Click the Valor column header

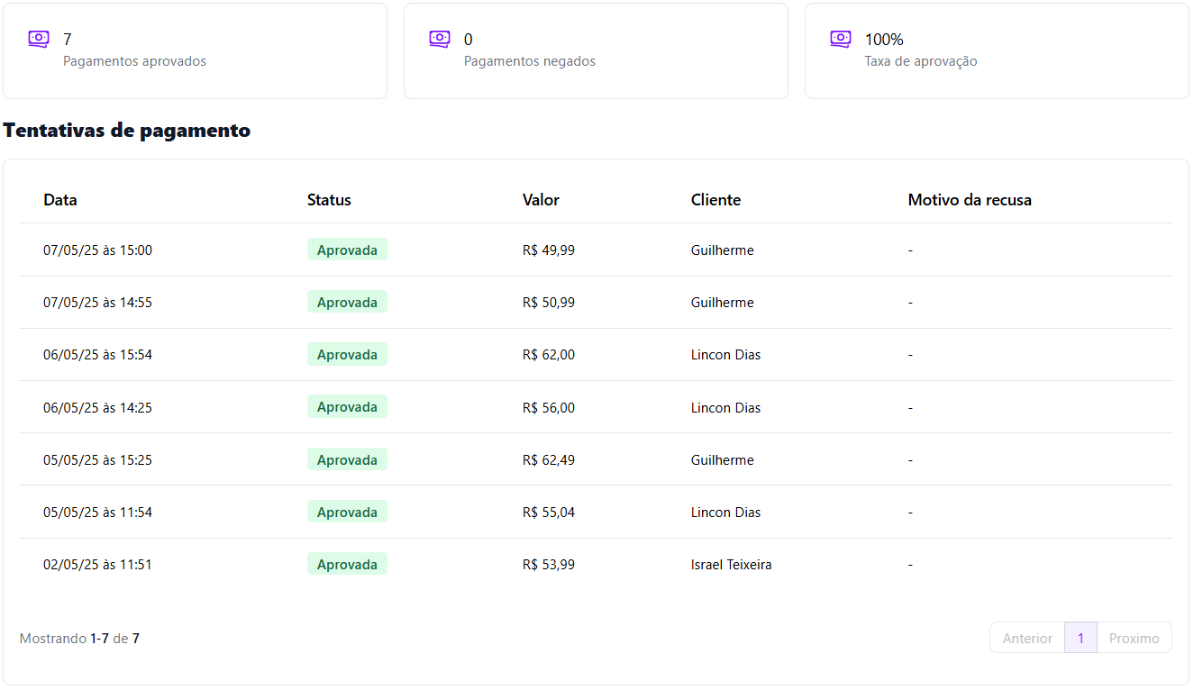541,200
